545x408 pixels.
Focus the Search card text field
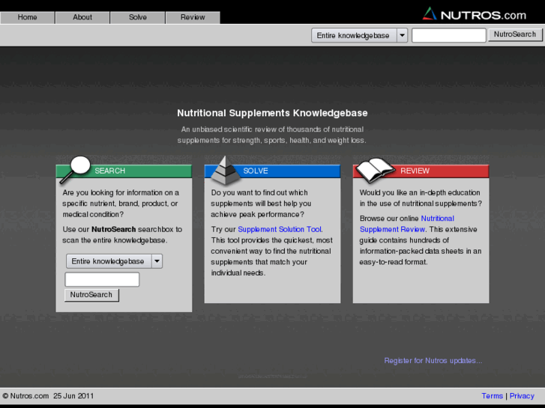pos(102,279)
